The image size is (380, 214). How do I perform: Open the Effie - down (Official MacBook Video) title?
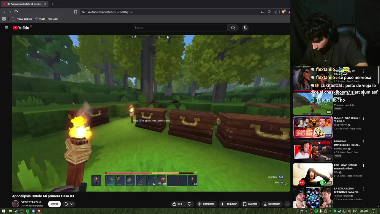click(x=345, y=166)
